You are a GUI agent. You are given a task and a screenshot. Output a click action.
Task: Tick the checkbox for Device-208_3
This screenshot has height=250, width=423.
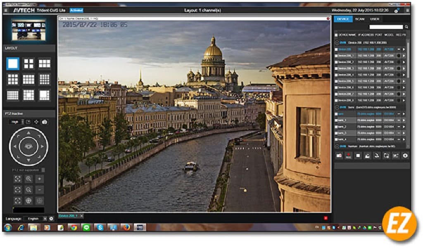[x=336, y=68]
